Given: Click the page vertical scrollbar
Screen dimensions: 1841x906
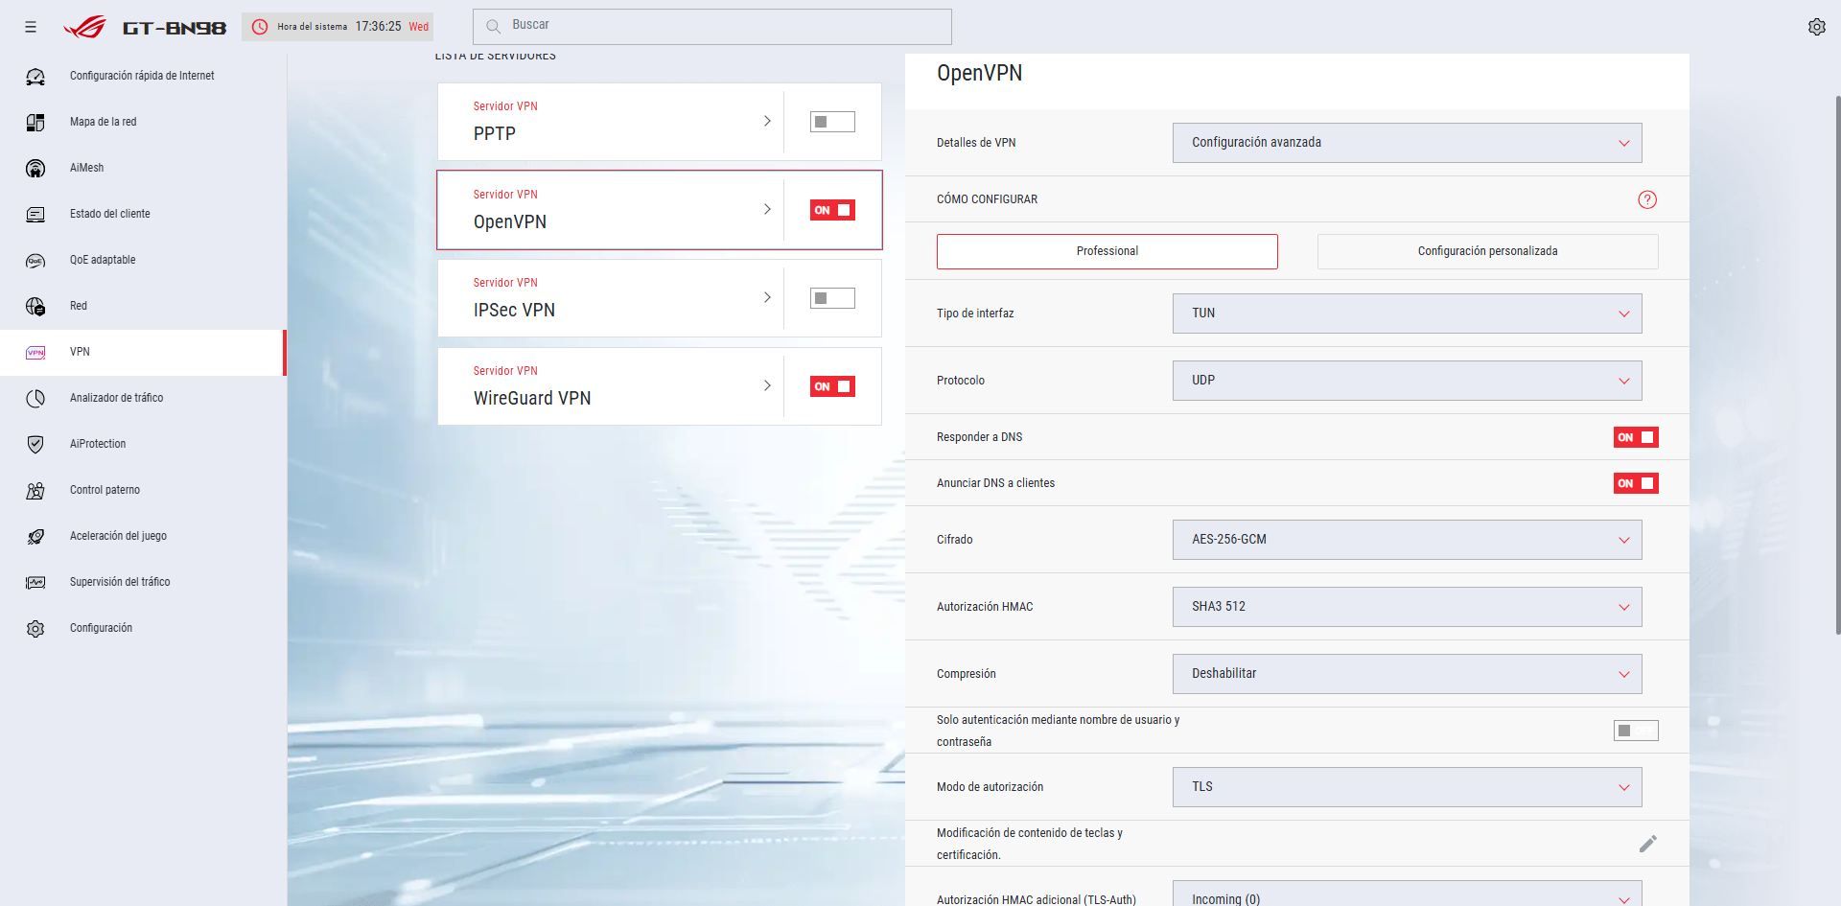Looking at the screenshot, I should [x=1837, y=364].
